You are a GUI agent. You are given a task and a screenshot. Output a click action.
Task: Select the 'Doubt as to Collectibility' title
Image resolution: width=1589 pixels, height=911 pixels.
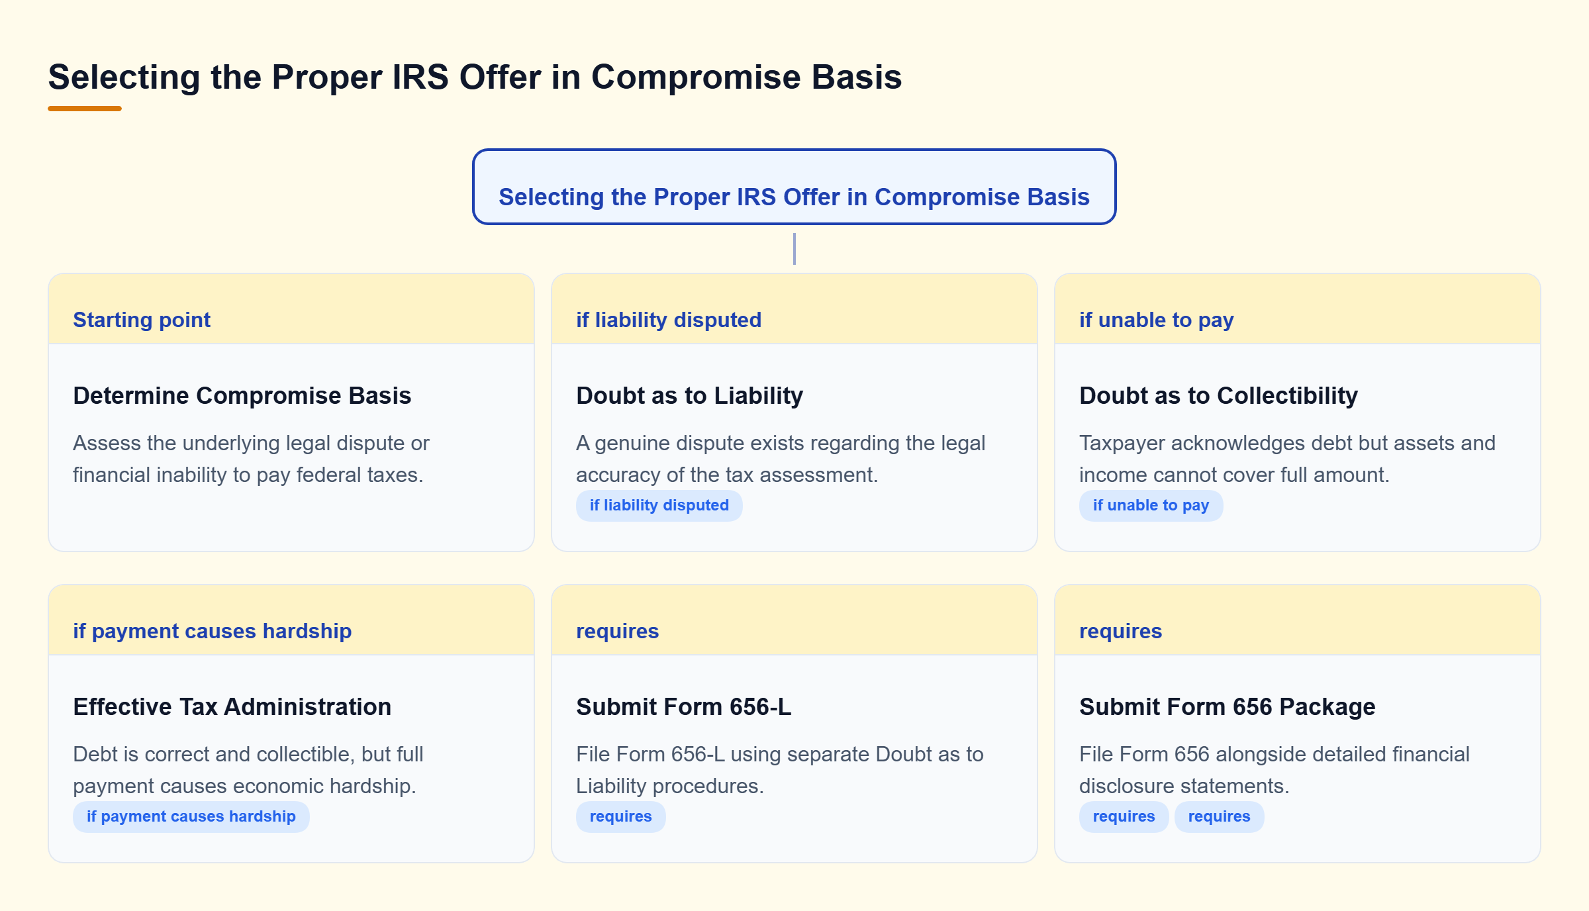coord(1218,395)
